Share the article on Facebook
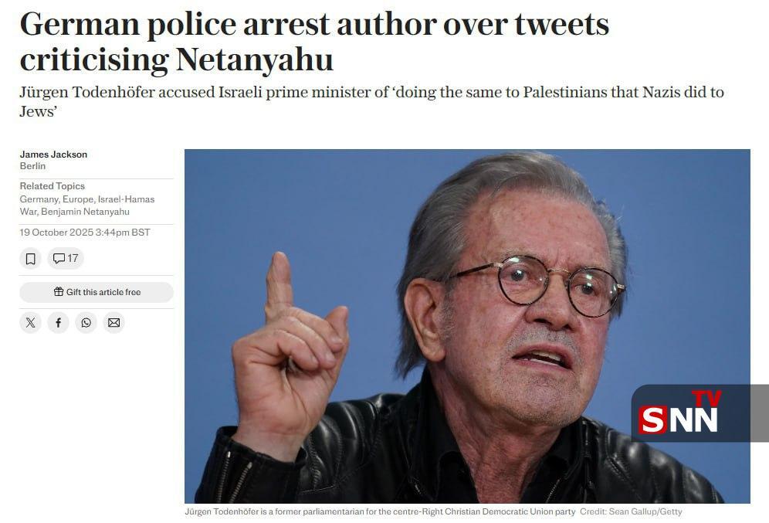The width and height of the screenshot is (769, 523). [58, 322]
